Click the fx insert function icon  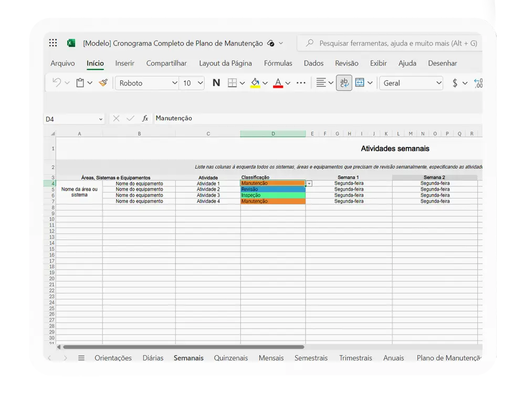145,119
